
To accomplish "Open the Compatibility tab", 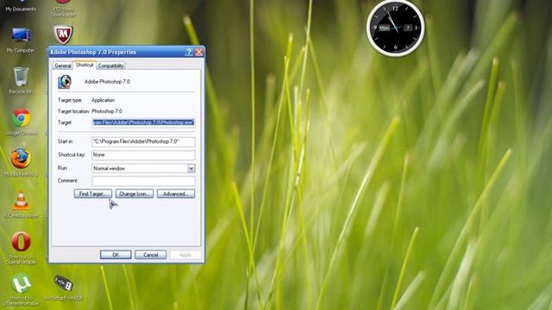I will pos(110,65).
